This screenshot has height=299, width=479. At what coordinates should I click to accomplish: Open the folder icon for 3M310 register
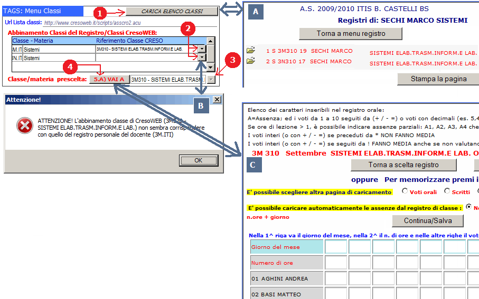coord(251,51)
